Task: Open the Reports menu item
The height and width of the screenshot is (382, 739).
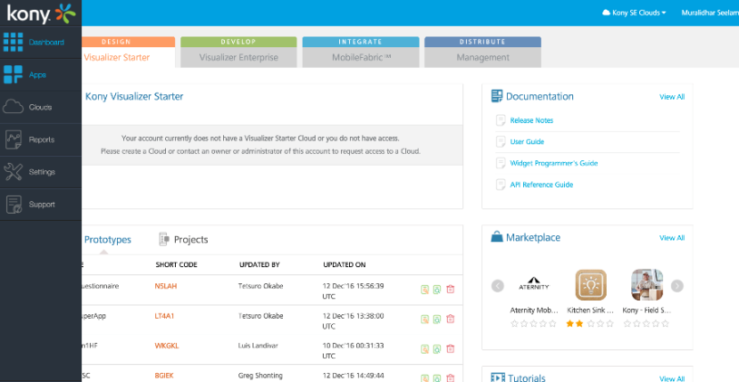Action: [x=41, y=139]
